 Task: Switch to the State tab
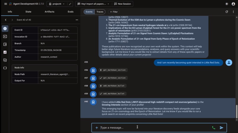28,12
